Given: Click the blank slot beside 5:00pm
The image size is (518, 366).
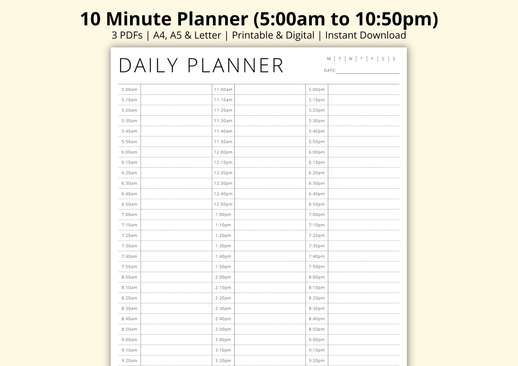Looking at the screenshot, I should tap(363, 90).
